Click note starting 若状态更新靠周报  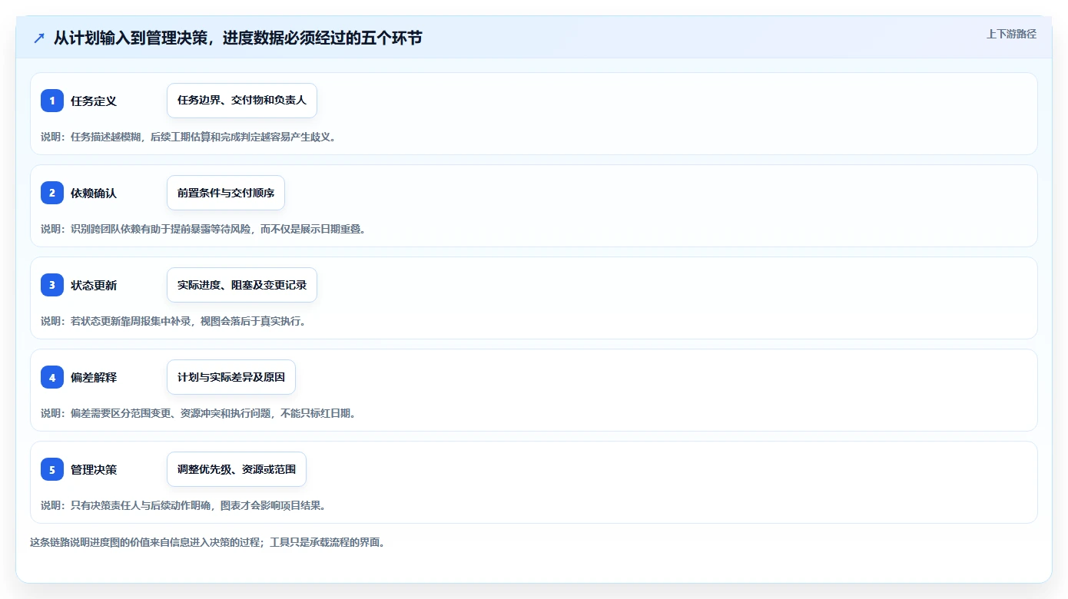tap(174, 321)
